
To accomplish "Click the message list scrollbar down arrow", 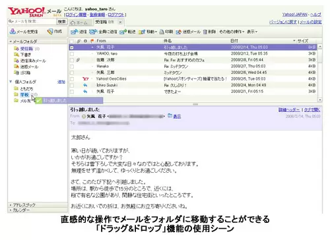I will 319,100.
